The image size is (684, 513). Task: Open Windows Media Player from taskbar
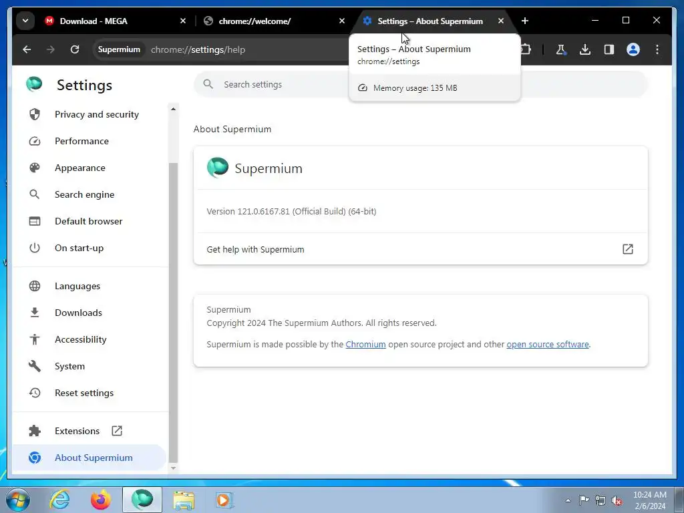click(224, 500)
